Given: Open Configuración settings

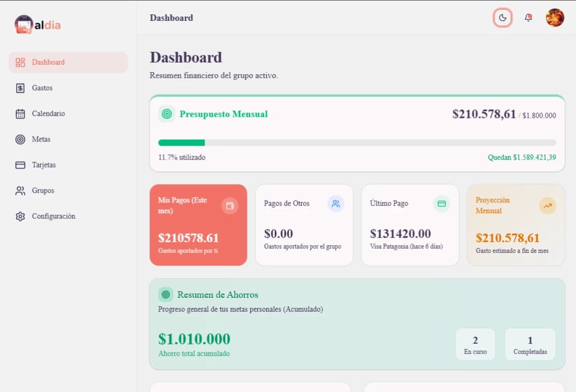Looking at the screenshot, I should tap(68, 216).
